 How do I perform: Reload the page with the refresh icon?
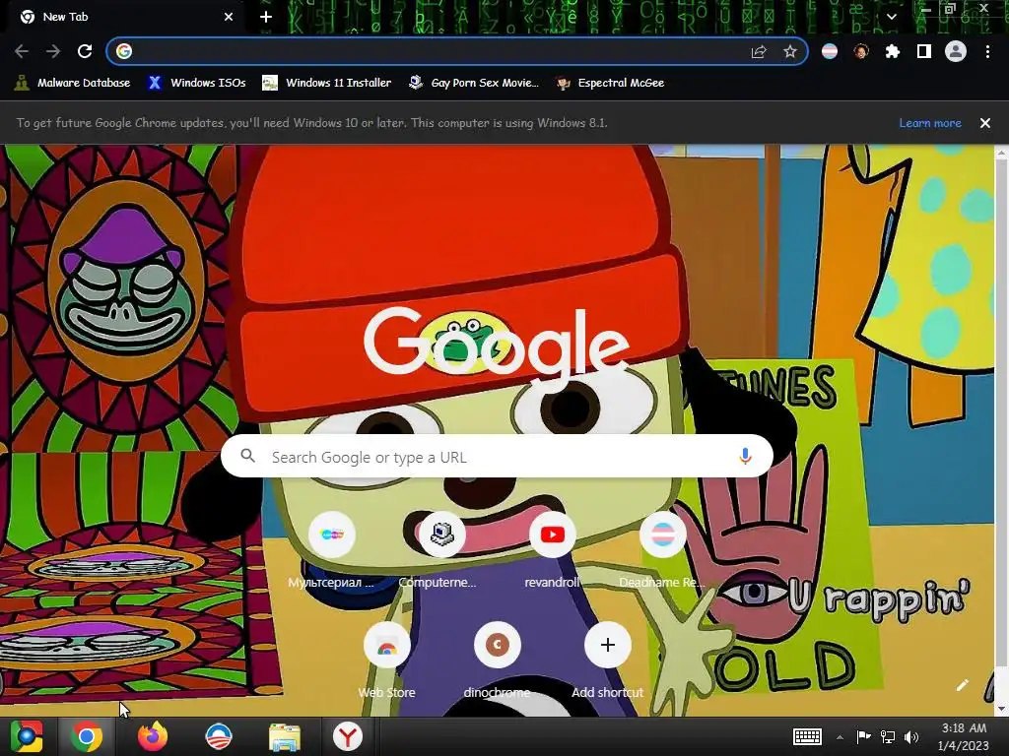85,51
